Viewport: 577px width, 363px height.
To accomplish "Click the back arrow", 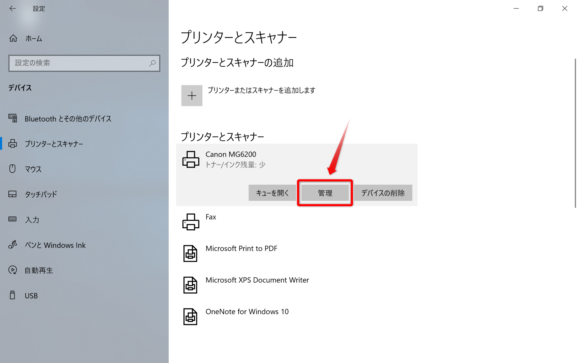I will pos(13,8).
